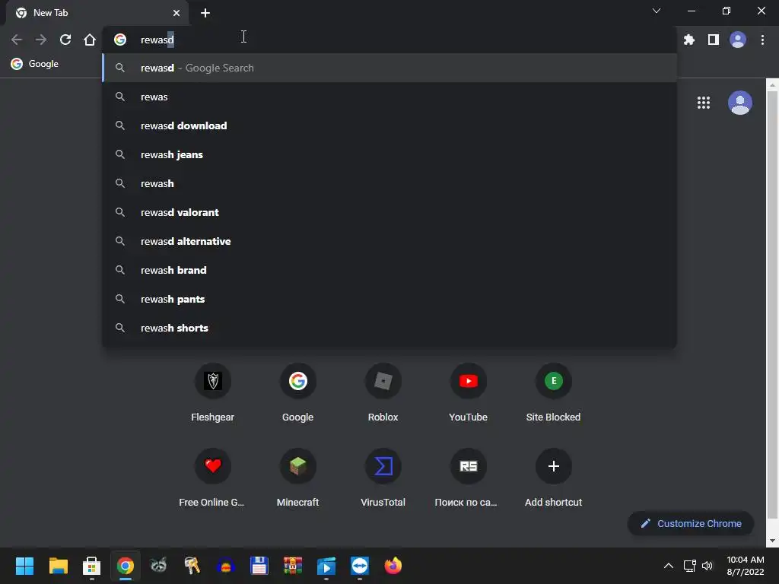Click the forward navigation arrow
Screen dimensions: 779x584
click(41, 40)
